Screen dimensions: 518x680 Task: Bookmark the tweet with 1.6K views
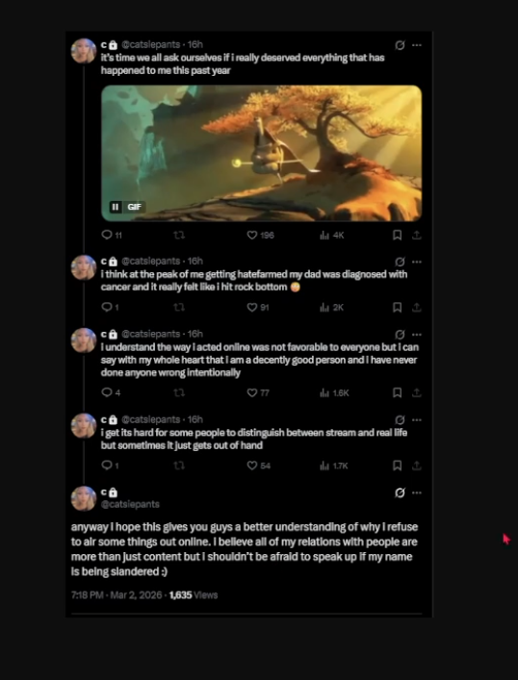tap(397, 393)
